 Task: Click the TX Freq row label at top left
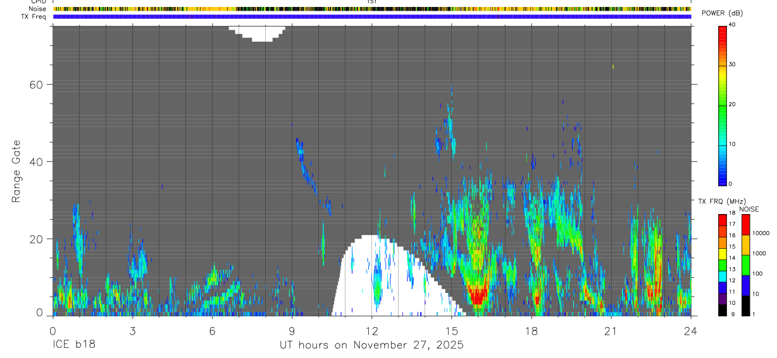point(34,16)
